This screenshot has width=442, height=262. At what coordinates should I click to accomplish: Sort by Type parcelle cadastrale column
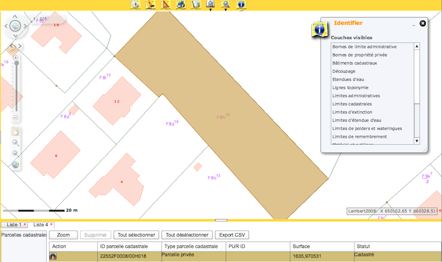(193, 246)
